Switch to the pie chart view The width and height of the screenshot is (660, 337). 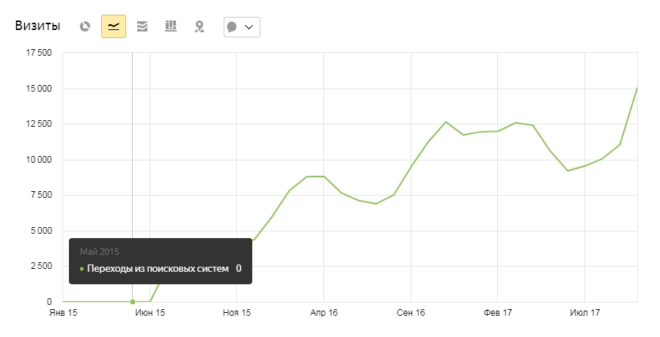85,26
